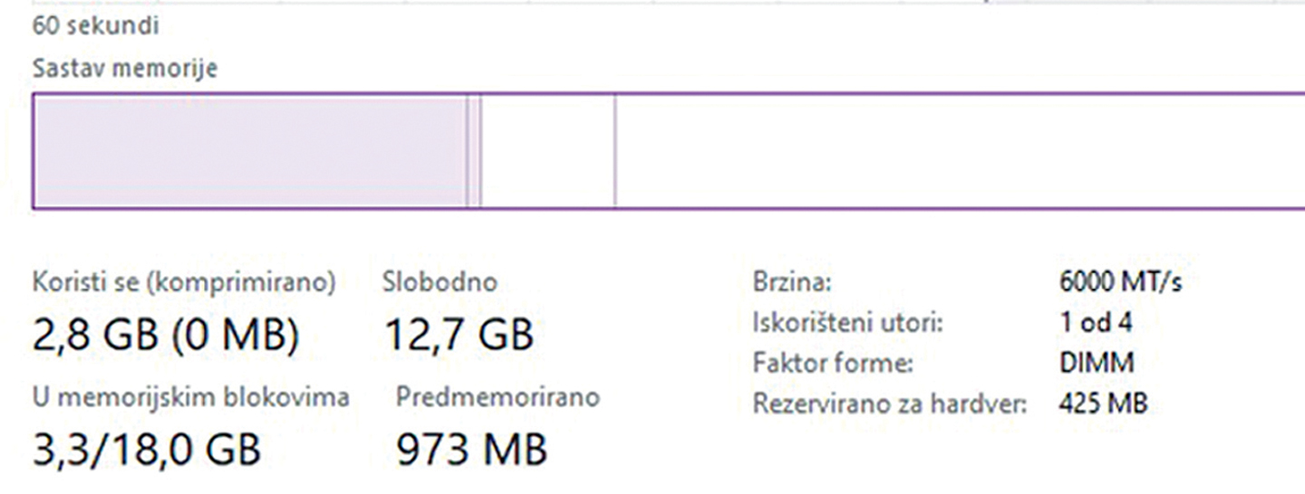Click the shaded in-use segment of memory composition bar
1305x494 pixels.
click(249, 151)
